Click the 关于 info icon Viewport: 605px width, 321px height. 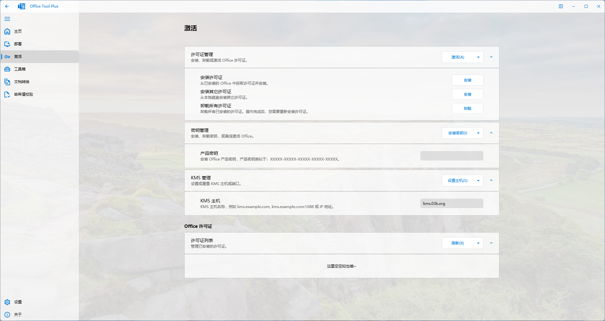tap(7, 314)
